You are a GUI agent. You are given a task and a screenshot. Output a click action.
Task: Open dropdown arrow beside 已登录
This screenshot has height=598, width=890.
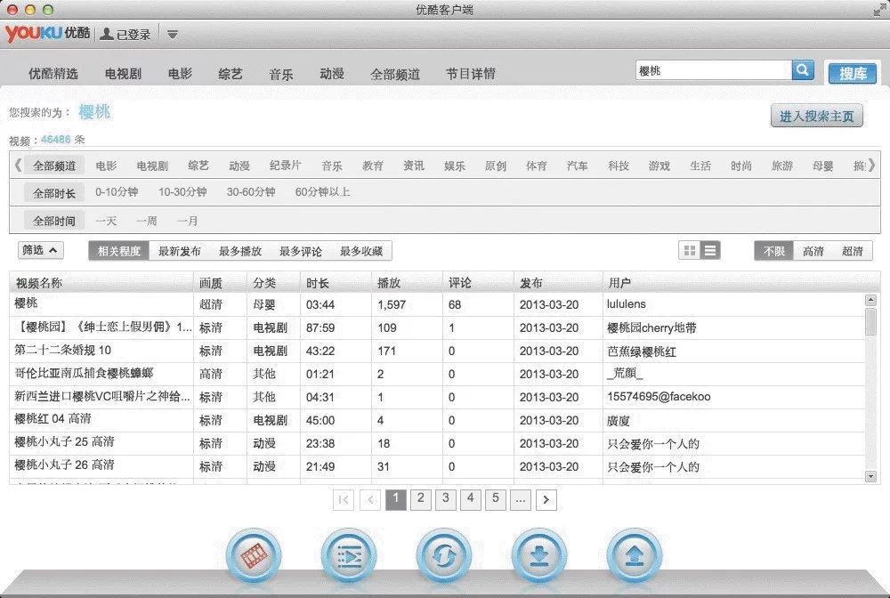pos(173,35)
